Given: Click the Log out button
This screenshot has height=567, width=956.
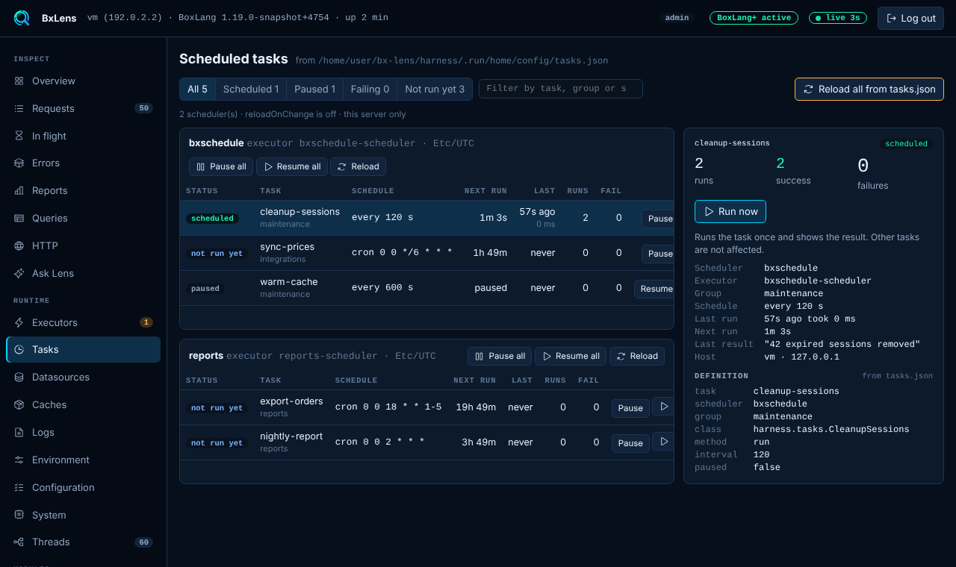Looking at the screenshot, I should click(x=910, y=18).
